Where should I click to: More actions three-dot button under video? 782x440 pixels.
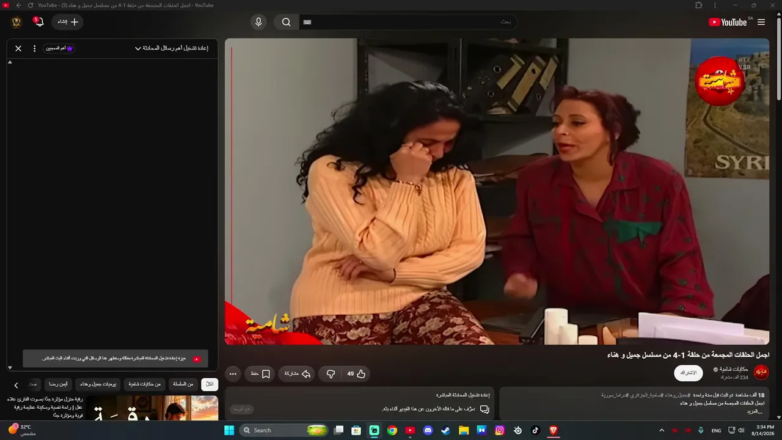click(x=233, y=373)
